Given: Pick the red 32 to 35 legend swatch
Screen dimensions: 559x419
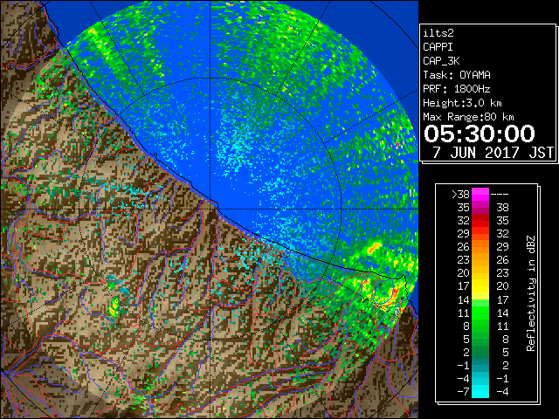Looking at the screenshot, I should coord(480,221).
